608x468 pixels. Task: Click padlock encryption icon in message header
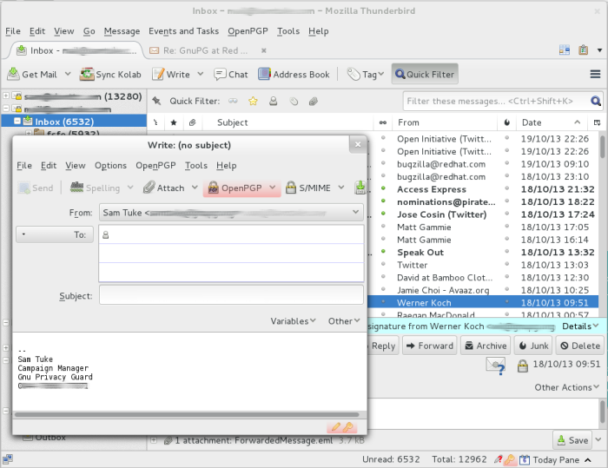click(522, 366)
